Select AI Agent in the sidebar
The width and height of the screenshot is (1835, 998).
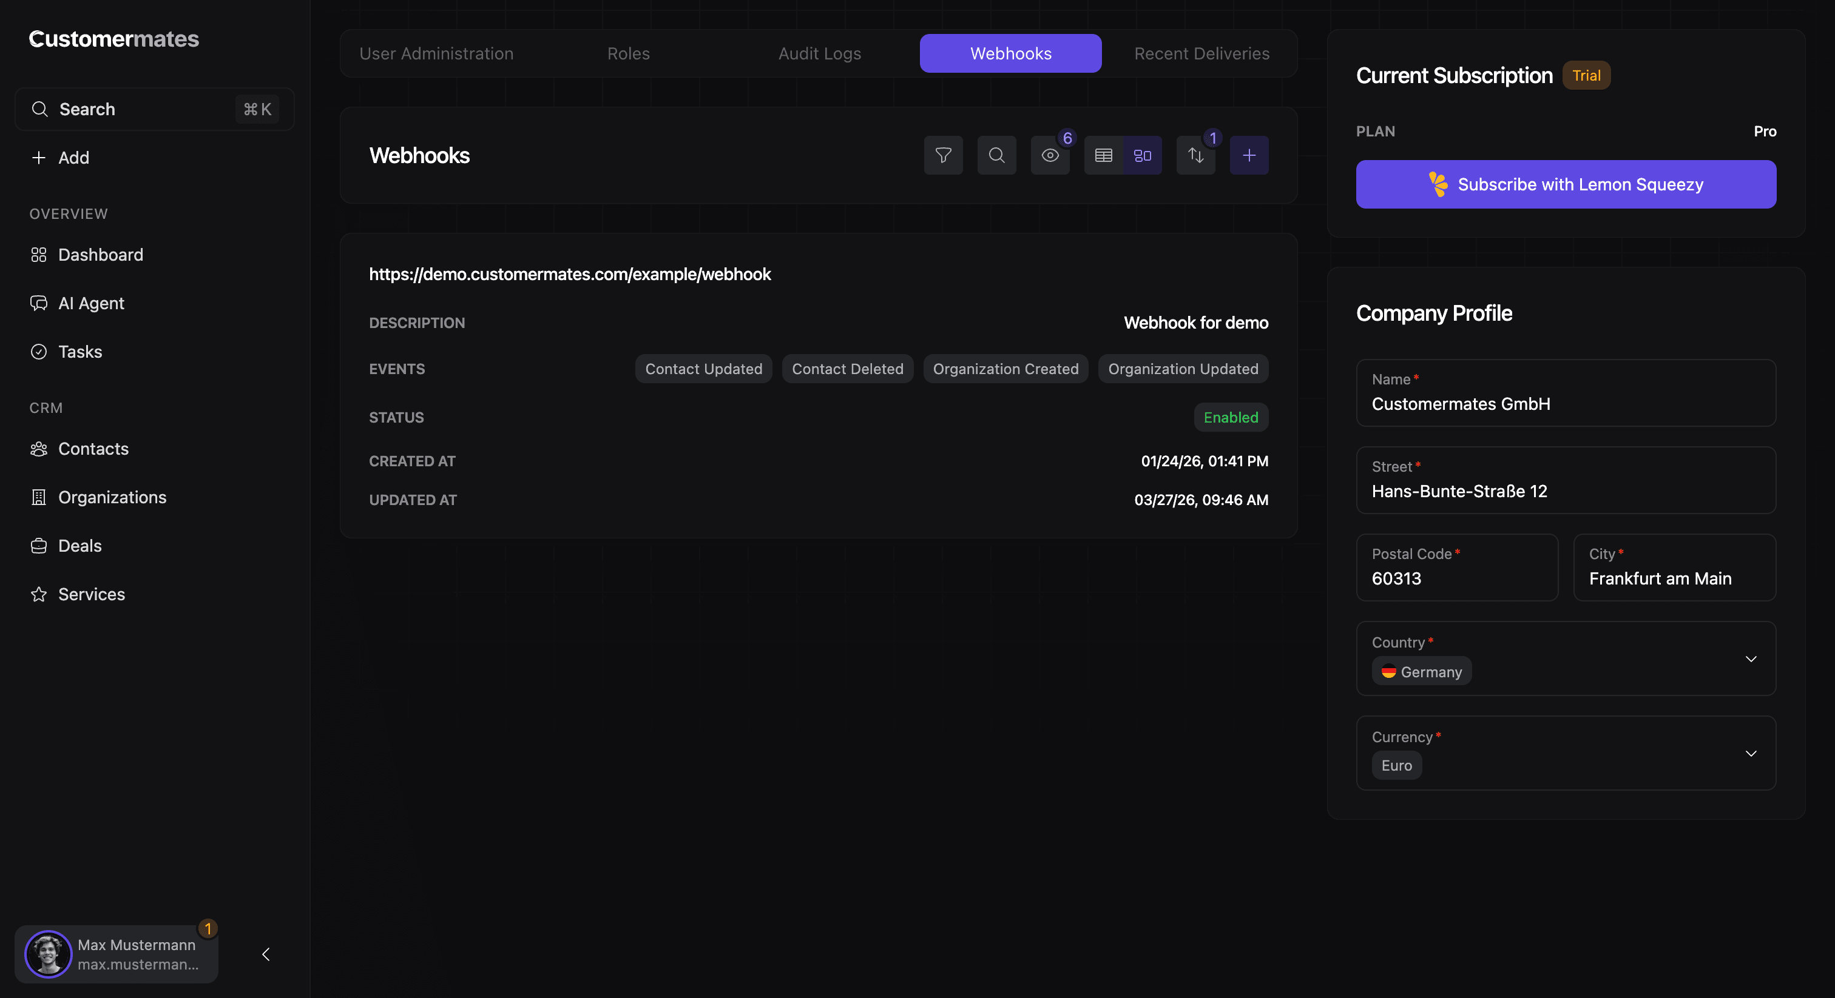(90, 303)
